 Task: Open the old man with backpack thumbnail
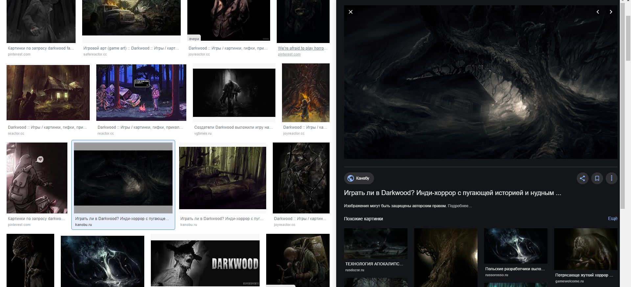tap(298, 260)
